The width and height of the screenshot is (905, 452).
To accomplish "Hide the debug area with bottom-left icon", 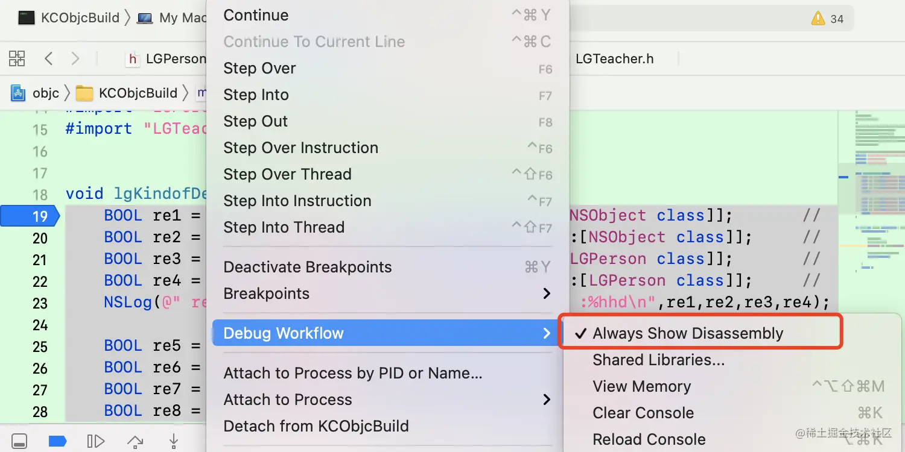I will point(19,441).
